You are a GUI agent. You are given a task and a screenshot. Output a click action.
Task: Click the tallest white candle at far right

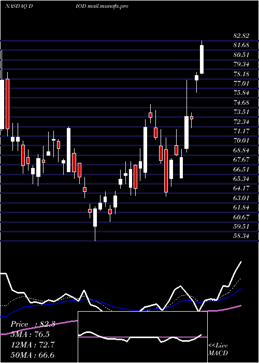pos(202,60)
